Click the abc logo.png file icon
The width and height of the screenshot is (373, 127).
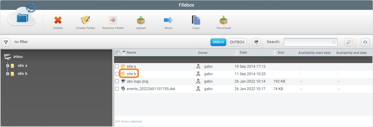click(123, 81)
